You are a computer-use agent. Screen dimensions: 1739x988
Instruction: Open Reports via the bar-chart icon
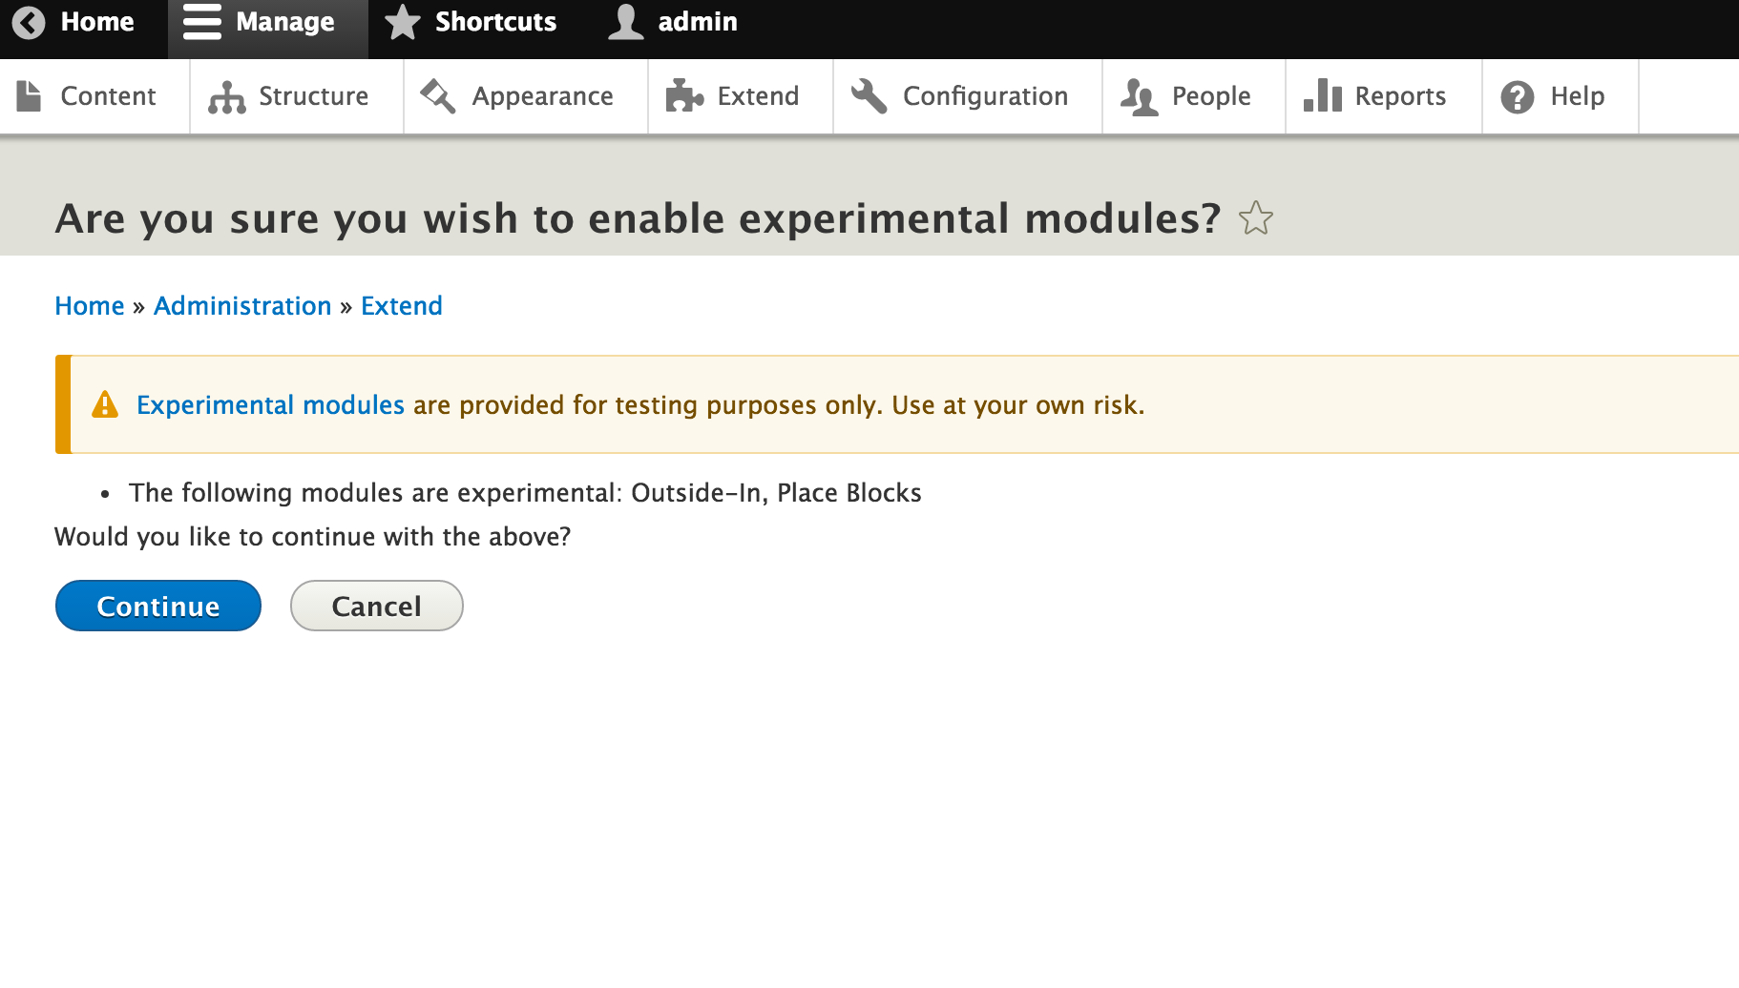pyautogui.click(x=1322, y=95)
